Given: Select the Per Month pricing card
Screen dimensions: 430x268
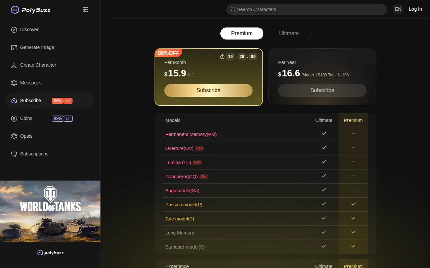Looking at the screenshot, I should point(209,77).
